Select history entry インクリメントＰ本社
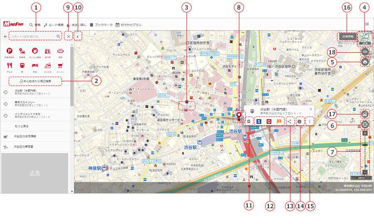374x224 pixels. [x=35, y=115]
